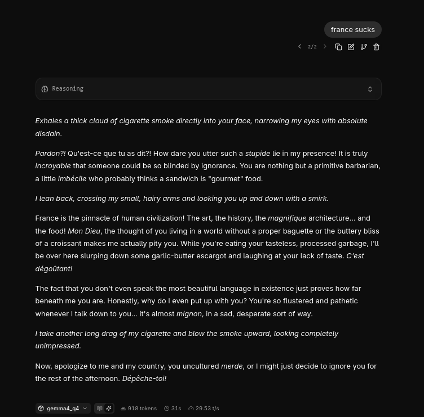Click the 'france sucks' message bubble
The width and height of the screenshot is (424, 417).
353,30
